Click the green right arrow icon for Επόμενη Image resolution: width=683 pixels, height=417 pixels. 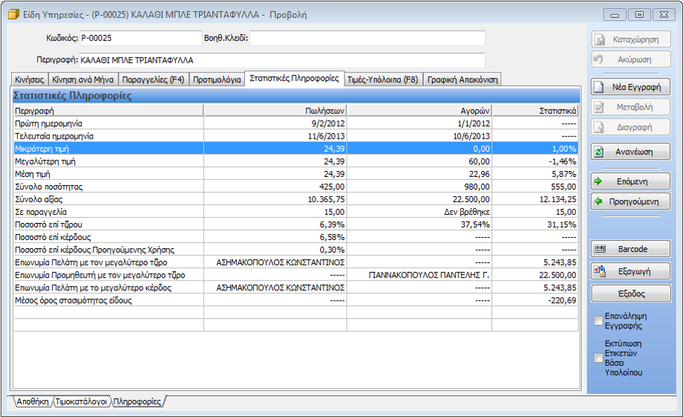598,181
